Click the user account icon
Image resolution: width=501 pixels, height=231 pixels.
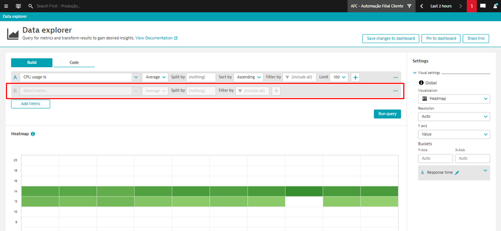(x=495, y=6)
